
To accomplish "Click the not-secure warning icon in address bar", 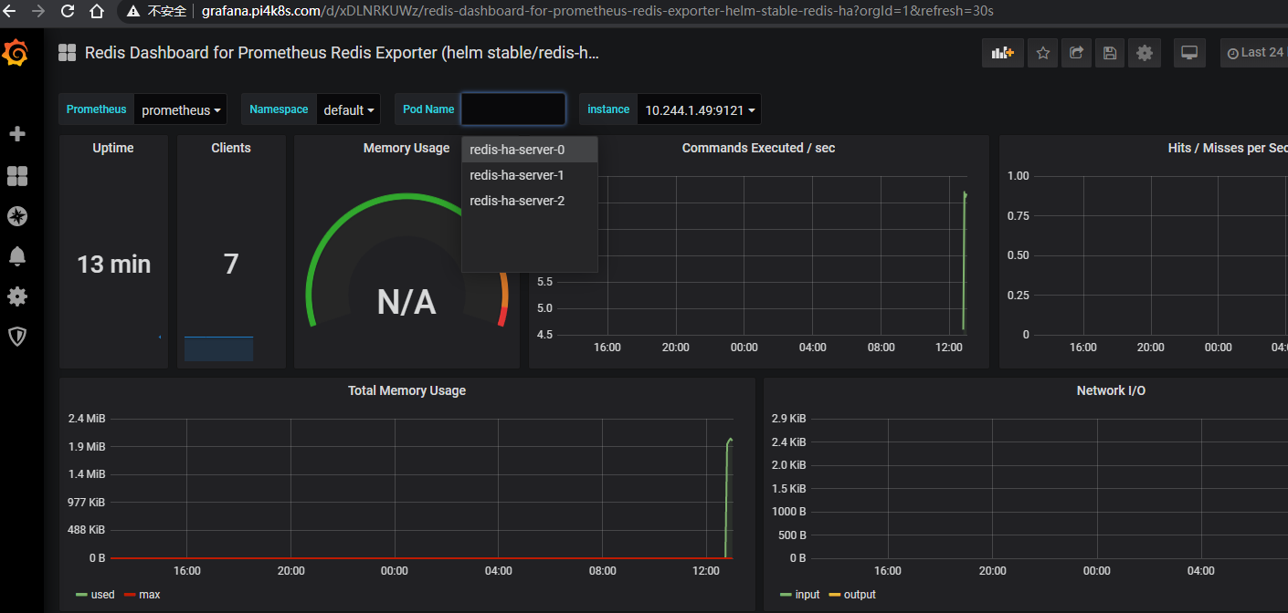I will coord(133,11).
